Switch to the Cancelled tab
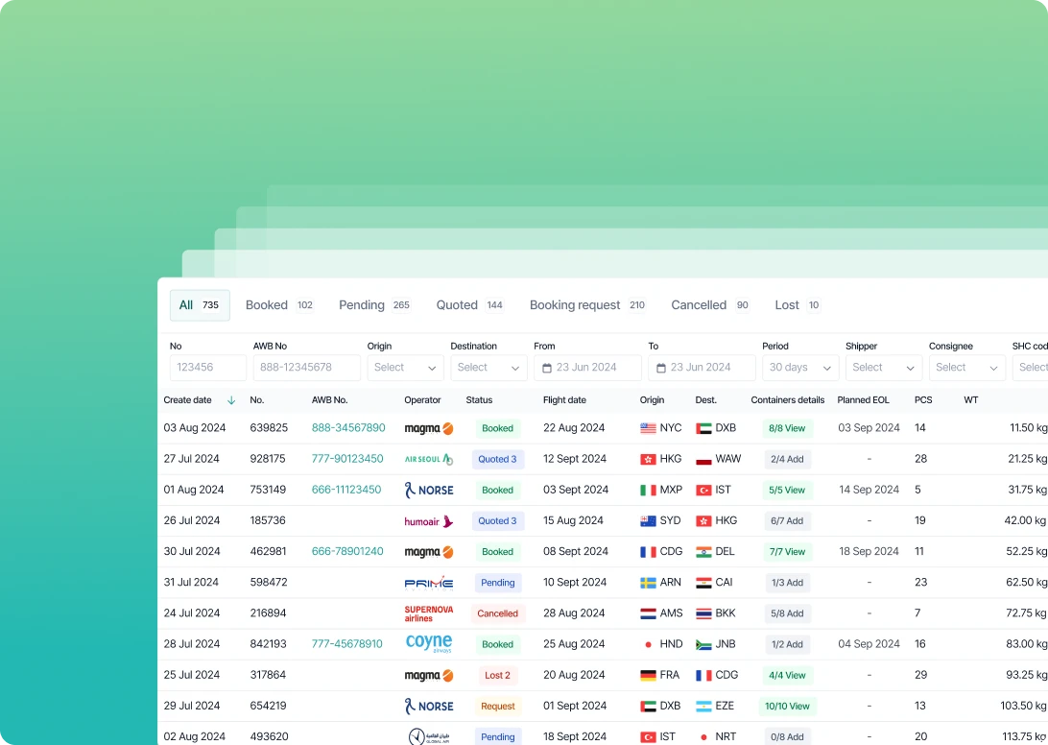Image resolution: width=1048 pixels, height=745 pixels. coord(699,304)
